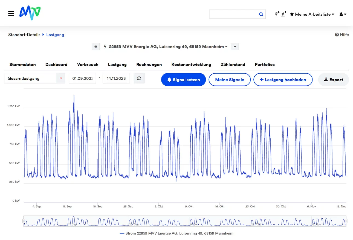This screenshot has width=353, height=240.
Task: Open Meine Signale
Action: [230, 80]
